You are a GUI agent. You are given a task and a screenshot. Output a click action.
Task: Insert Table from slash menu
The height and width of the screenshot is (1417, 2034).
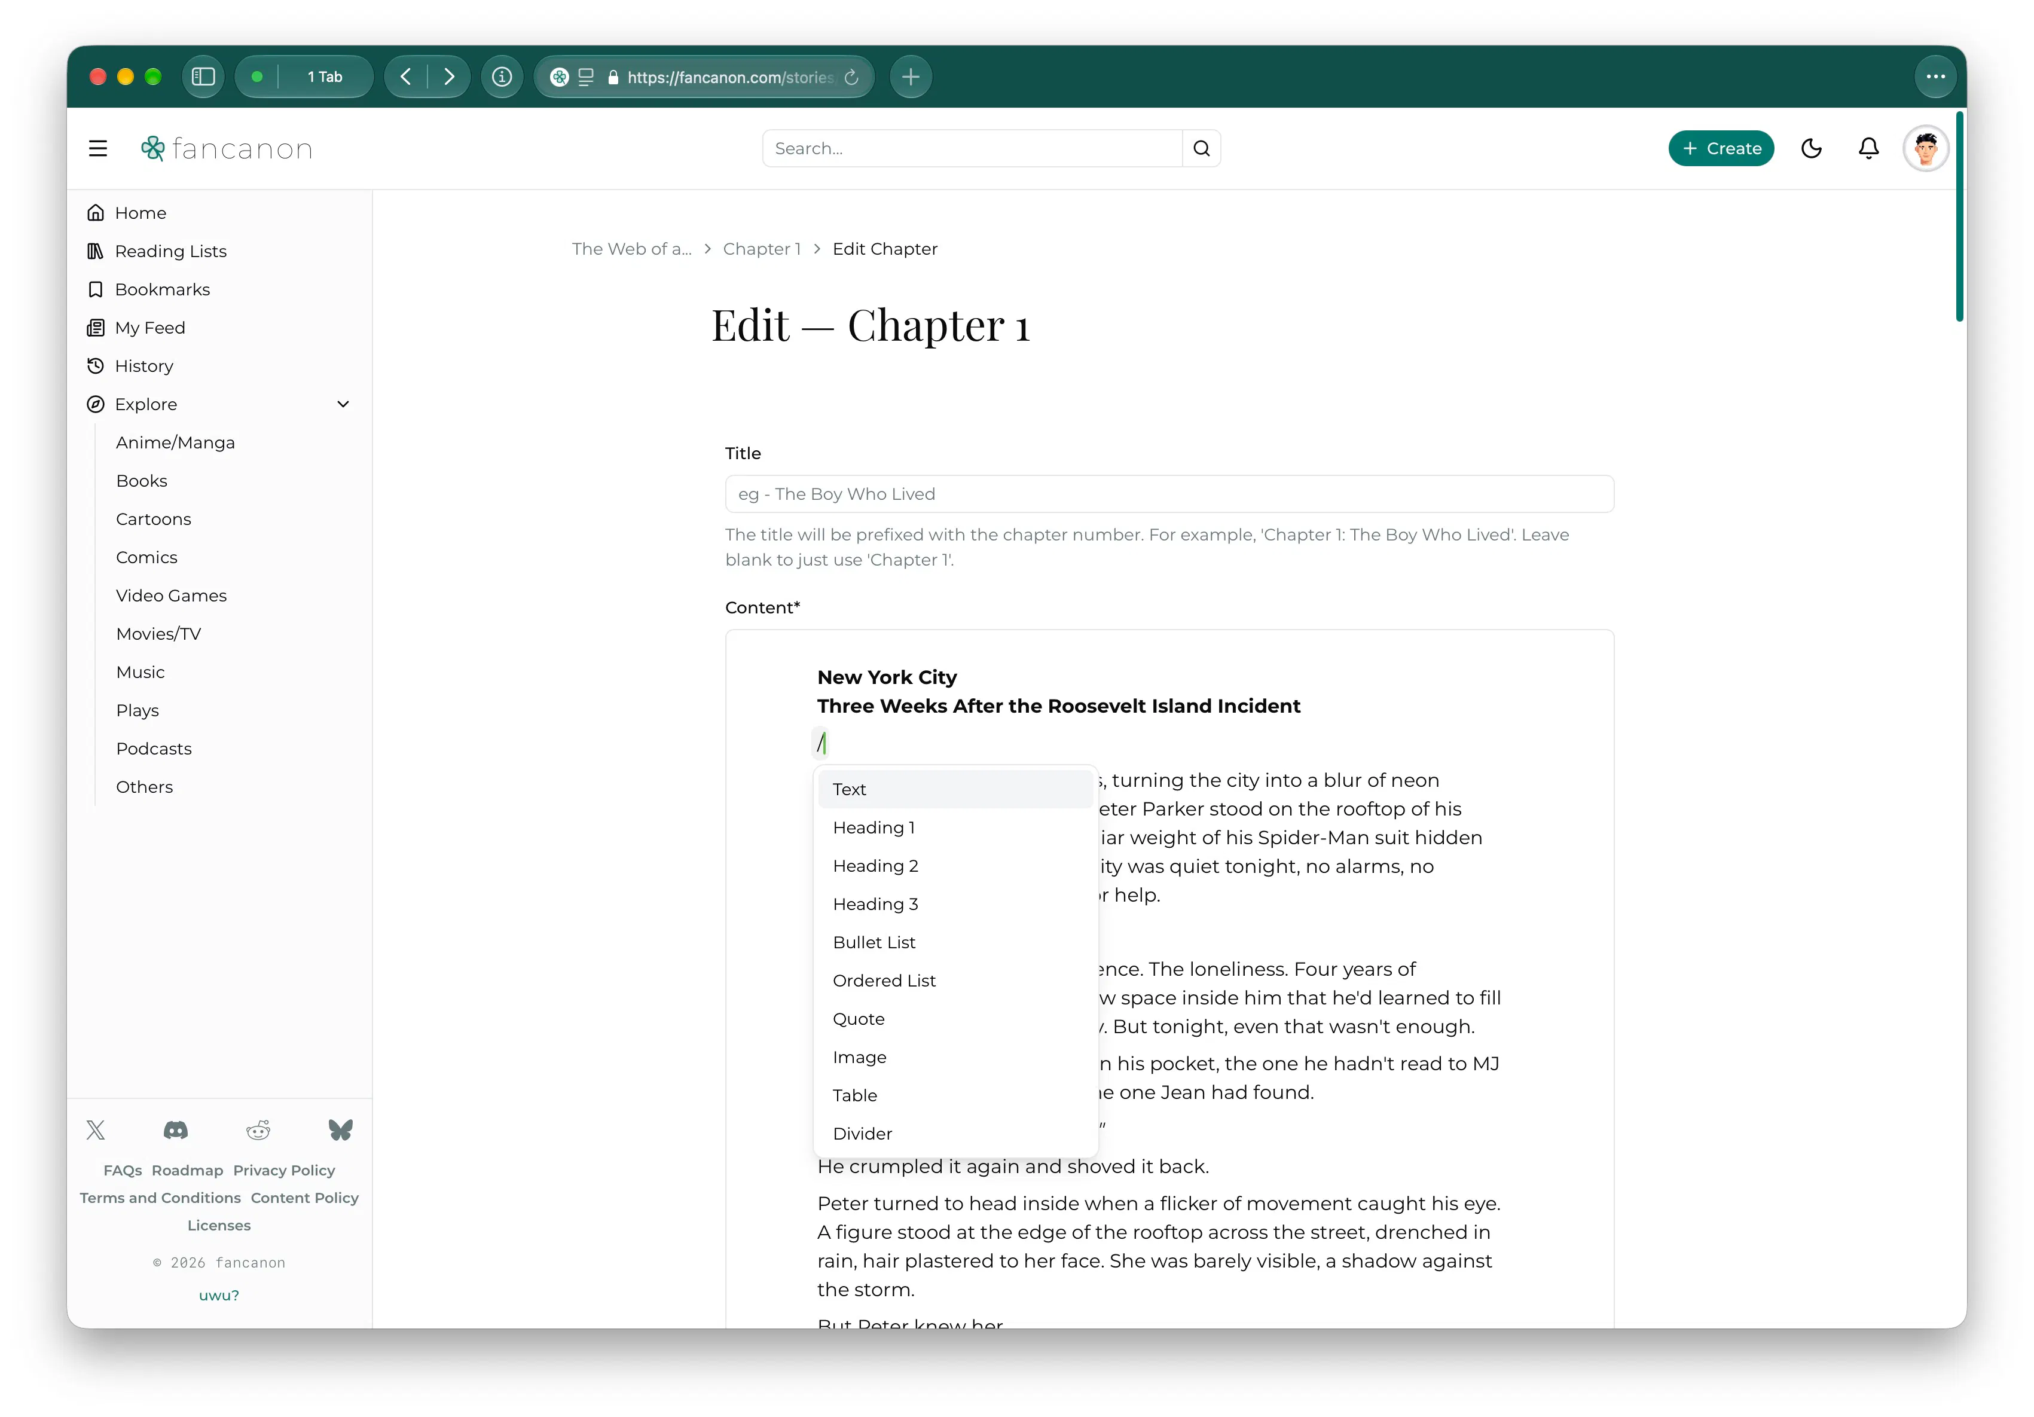coord(955,1095)
